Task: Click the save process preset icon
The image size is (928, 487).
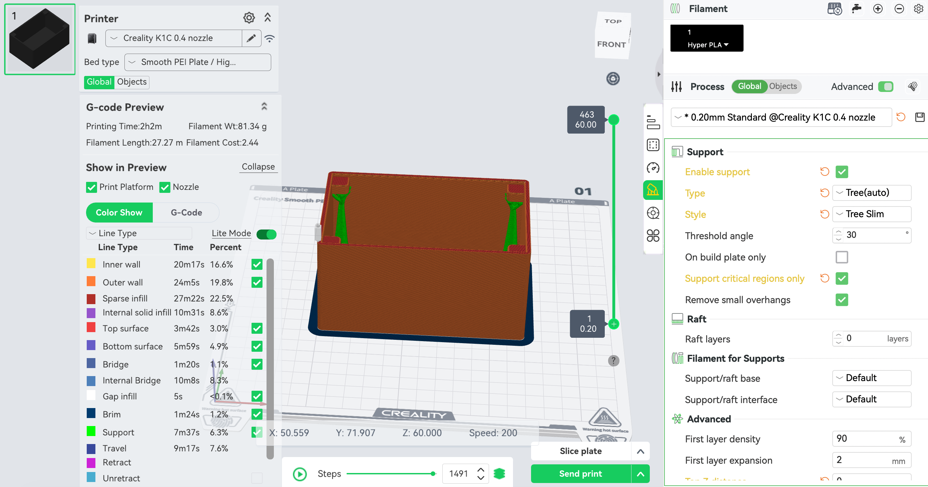Action: coord(919,117)
